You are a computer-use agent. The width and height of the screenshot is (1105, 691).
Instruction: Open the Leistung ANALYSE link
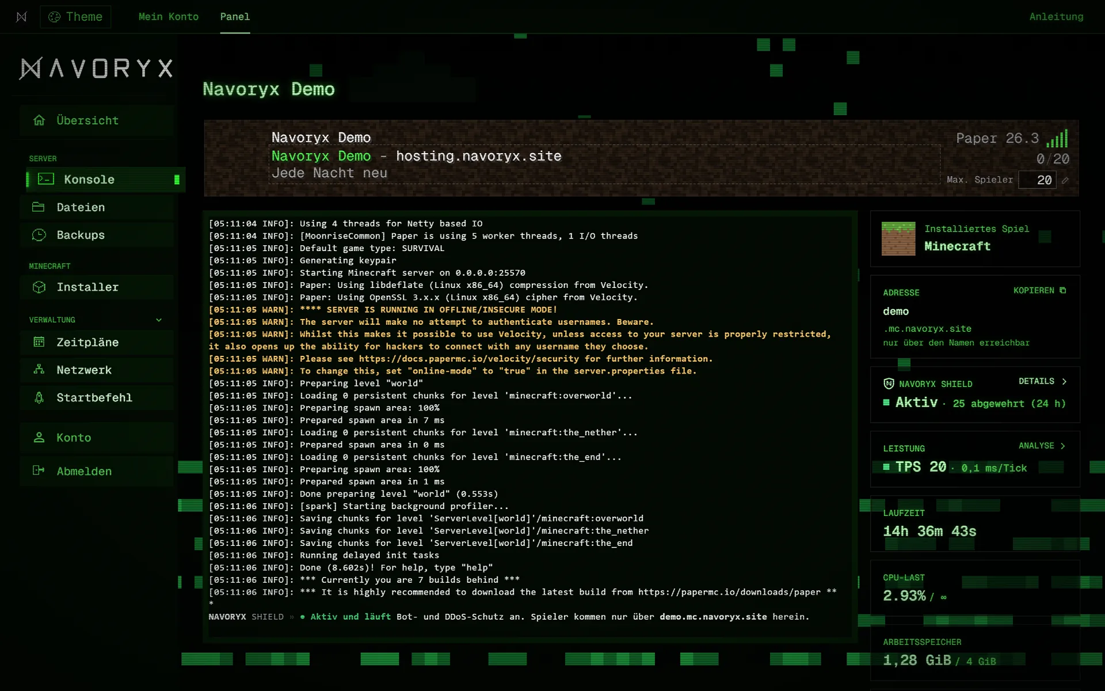coord(1042,446)
